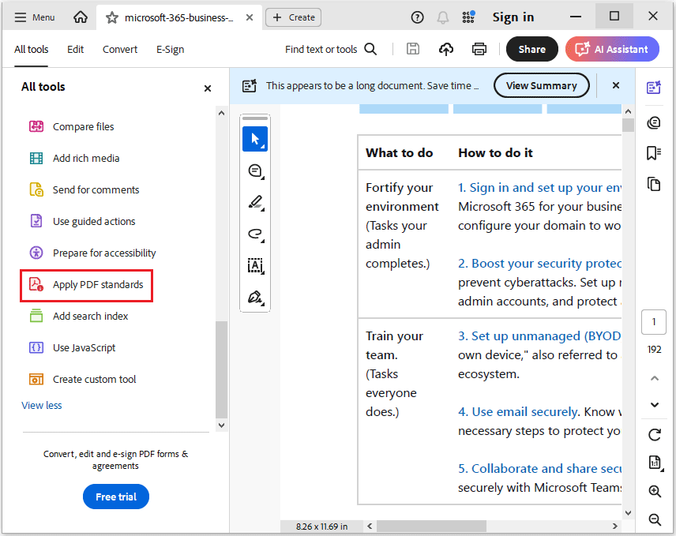Select the All tools tab
Screen dimensions: 676x536
pyautogui.click(x=31, y=50)
